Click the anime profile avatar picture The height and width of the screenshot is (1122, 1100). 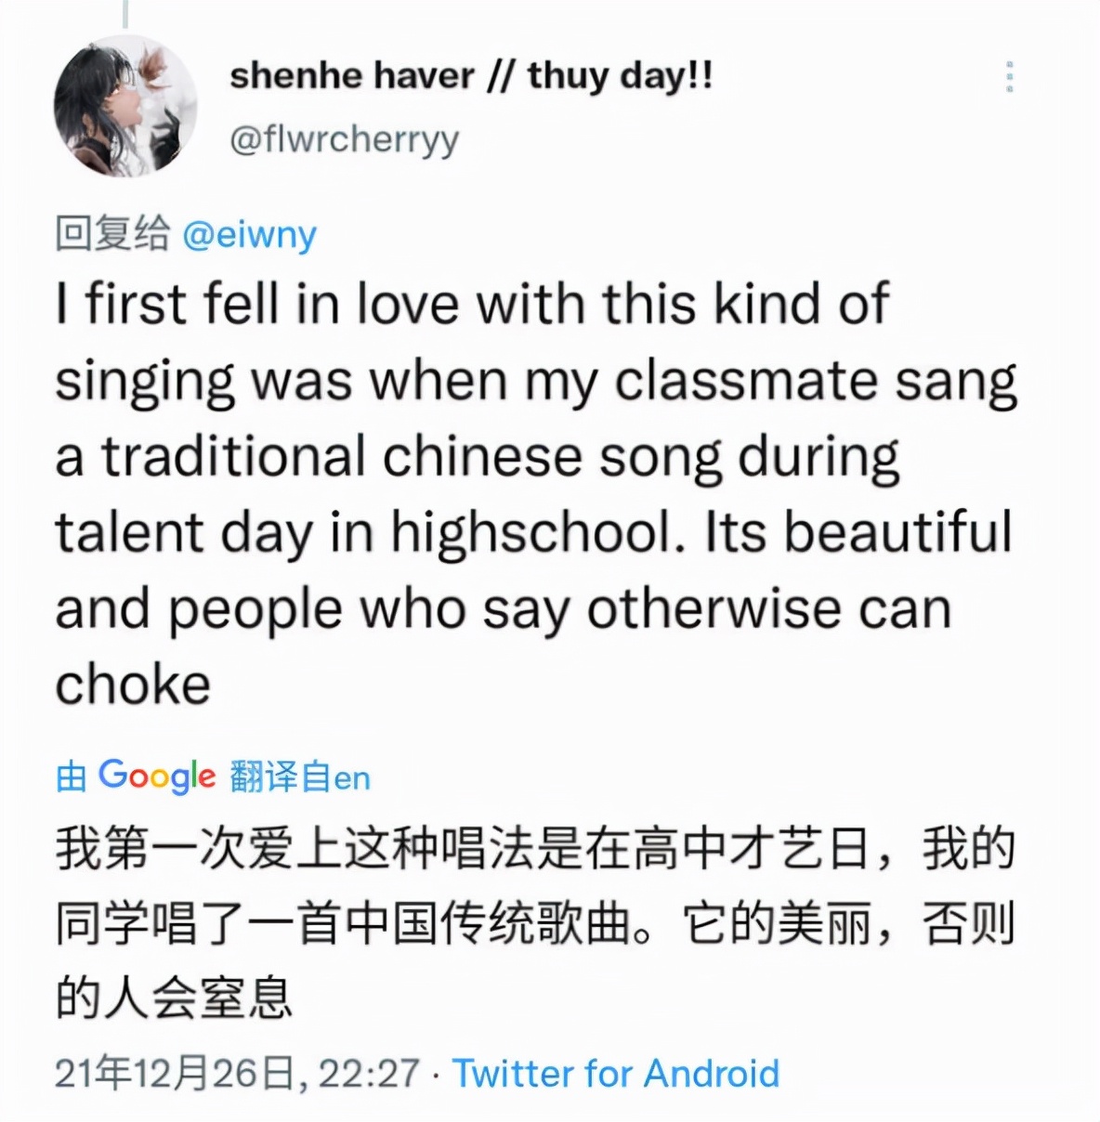(125, 106)
